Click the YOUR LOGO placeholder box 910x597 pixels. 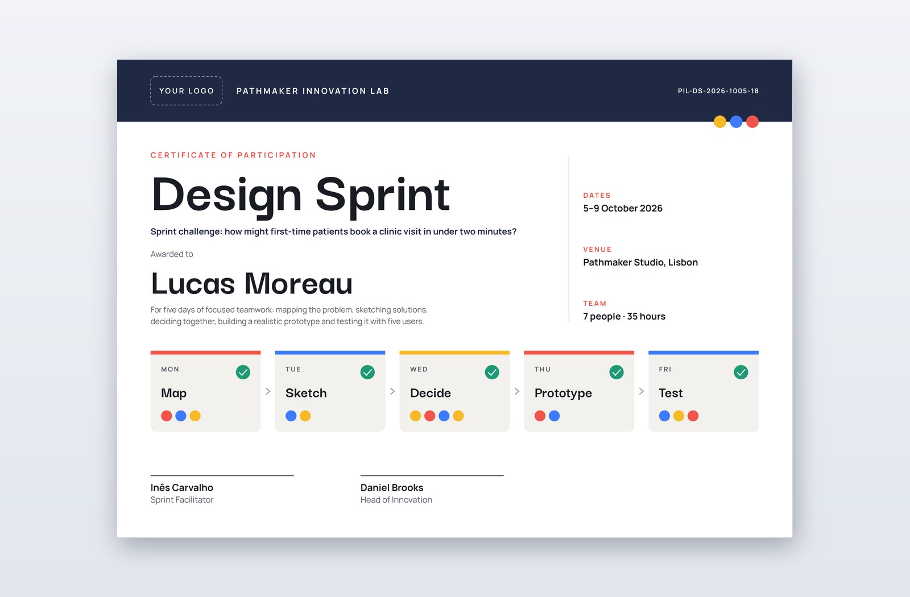tap(186, 91)
